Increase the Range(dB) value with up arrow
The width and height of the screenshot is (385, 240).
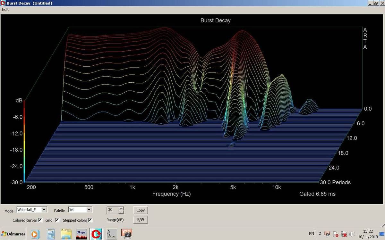coord(121,208)
